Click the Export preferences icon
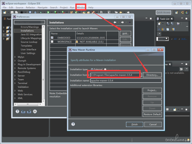Image resolution: width=192 pixels, height=144 pixels. point(29,111)
